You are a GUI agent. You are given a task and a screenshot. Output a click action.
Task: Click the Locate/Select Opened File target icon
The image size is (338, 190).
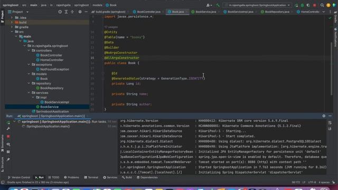pyautogui.click(x=60, y=12)
